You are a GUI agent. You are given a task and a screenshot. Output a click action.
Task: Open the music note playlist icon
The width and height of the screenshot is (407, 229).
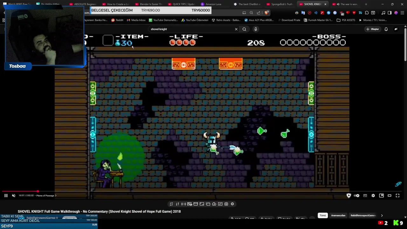click(383, 13)
